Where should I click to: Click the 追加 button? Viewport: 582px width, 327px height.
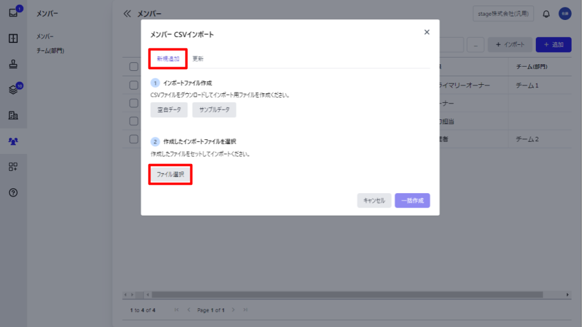554,44
